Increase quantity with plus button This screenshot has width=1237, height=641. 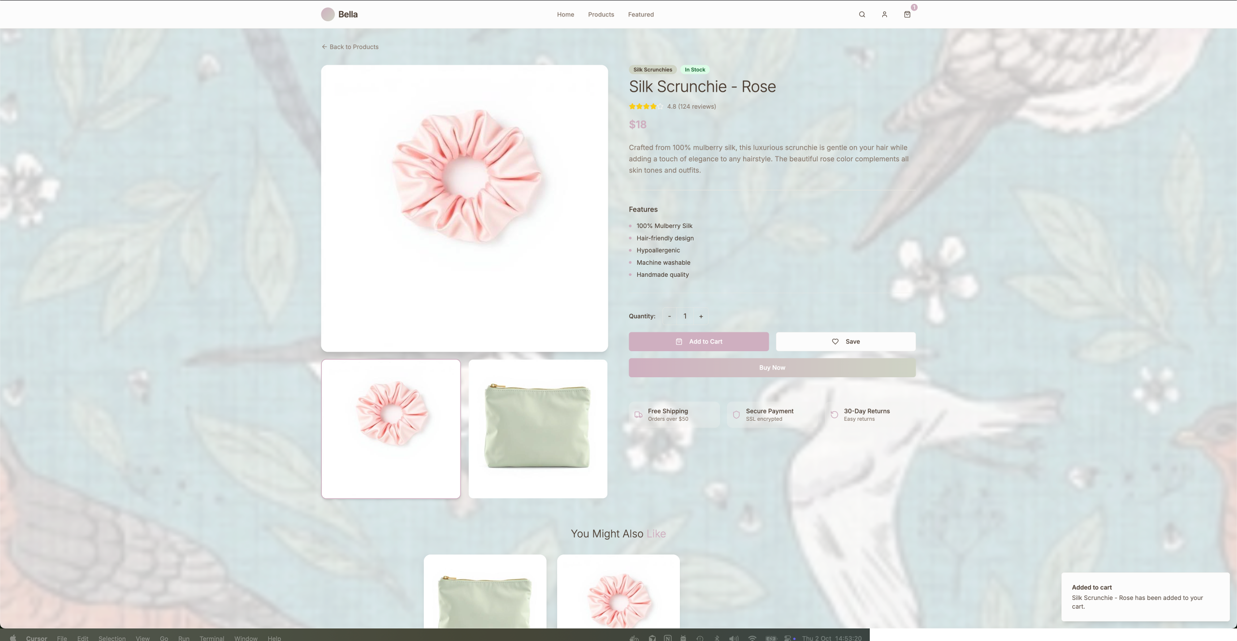coord(701,316)
